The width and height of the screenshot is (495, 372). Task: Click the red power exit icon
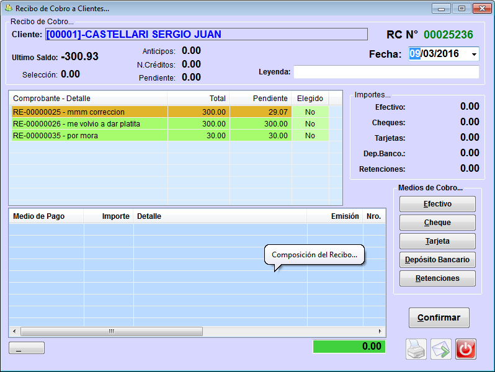pos(466,349)
